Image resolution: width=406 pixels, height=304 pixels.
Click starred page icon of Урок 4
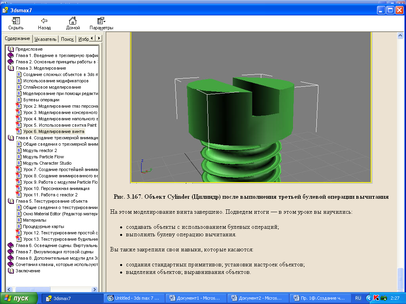pos(19,118)
